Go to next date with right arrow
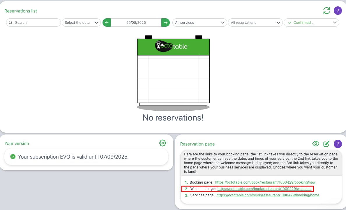 click(165, 22)
